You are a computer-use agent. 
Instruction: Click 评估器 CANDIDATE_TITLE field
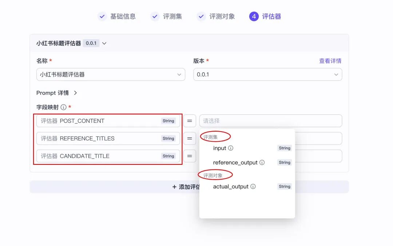tap(108, 156)
